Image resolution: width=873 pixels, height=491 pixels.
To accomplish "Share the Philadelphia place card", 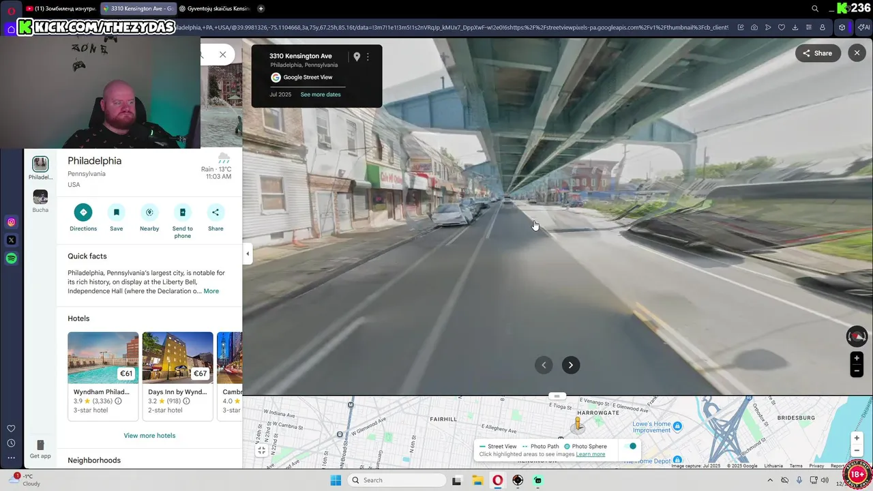I will pyautogui.click(x=216, y=212).
